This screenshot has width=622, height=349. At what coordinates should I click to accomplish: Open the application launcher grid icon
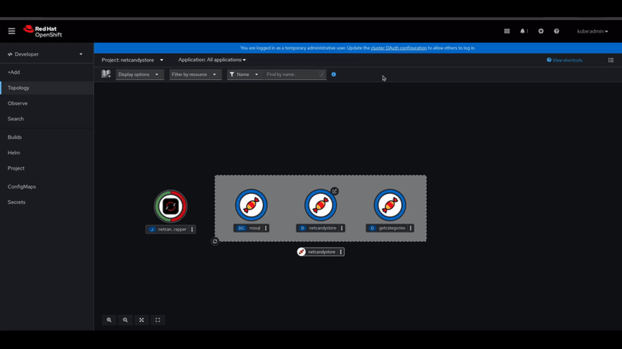pos(507,31)
